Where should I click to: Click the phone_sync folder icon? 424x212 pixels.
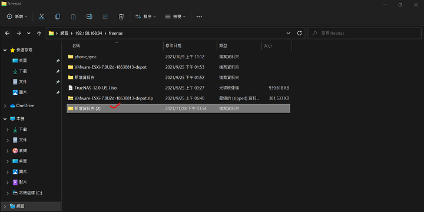tap(71, 57)
